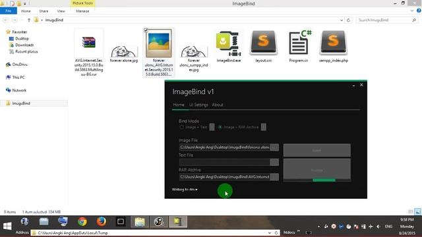Select ImageBind folder in the navigation pane
Viewport: 422px width, 237px height.
(34, 103)
